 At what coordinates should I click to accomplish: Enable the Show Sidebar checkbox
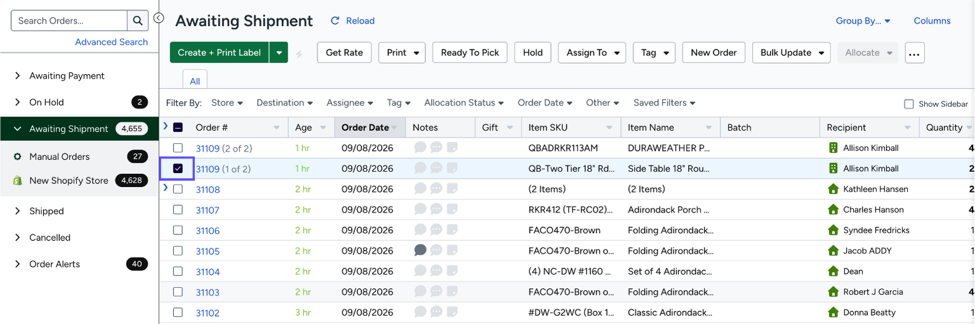pyautogui.click(x=909, y=104)
